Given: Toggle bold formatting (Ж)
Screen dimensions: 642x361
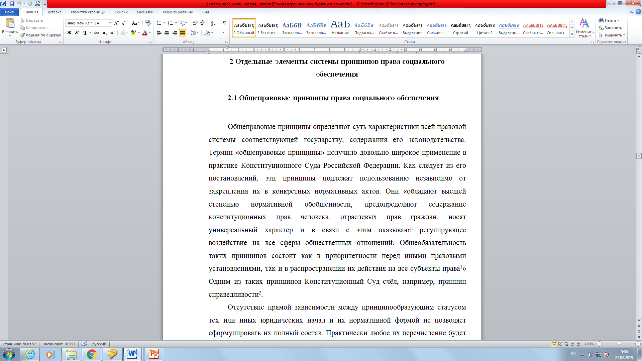Looking at the screenshot, I should 69,33.
